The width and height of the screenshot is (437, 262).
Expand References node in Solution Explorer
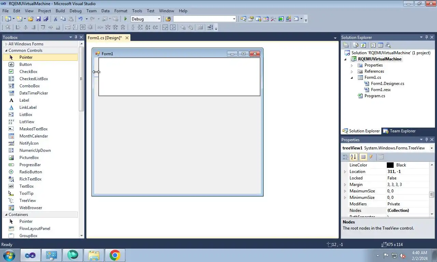tap(352, 71)
